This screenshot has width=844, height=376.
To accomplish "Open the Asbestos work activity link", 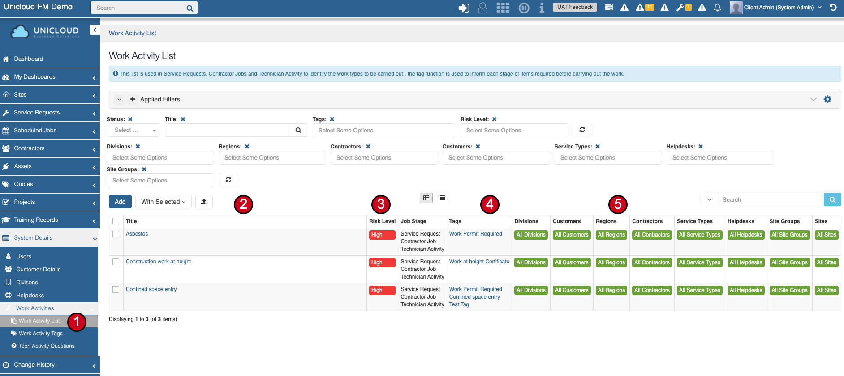I will 137,234.
